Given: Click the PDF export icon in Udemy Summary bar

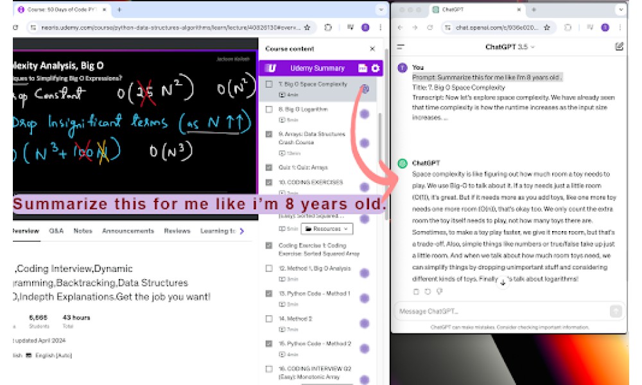Looking at the screenshot, I should click(x=362, y=68).
